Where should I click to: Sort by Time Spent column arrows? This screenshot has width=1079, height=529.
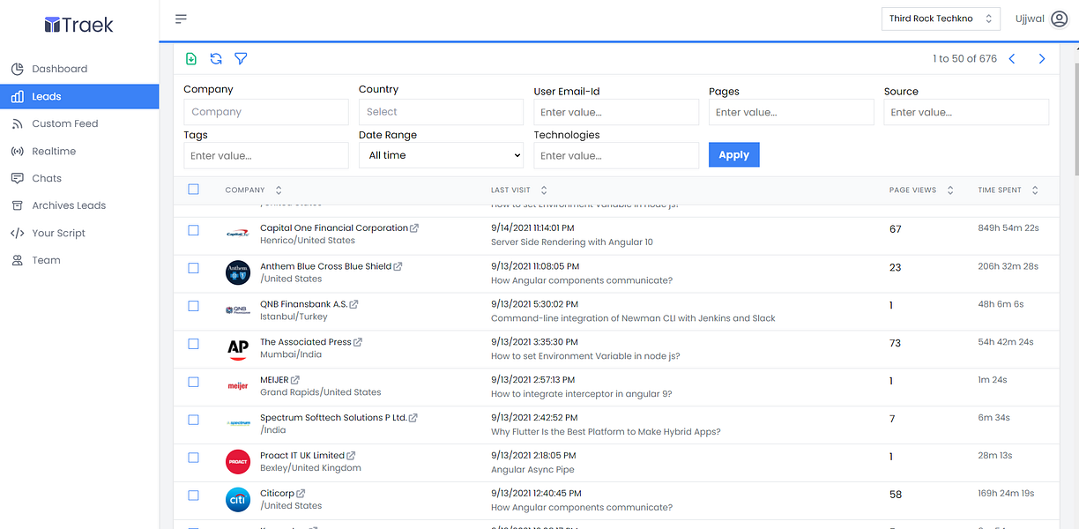point(1035,190)
